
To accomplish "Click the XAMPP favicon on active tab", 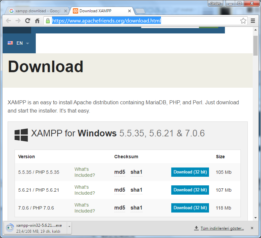I will click(76, 11).
